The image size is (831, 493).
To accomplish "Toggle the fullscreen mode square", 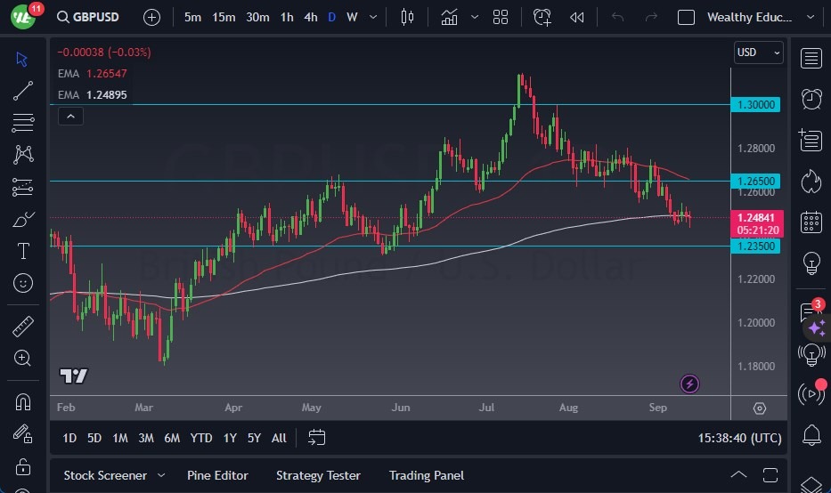I will pyautogui.click(x=686, y=17).
